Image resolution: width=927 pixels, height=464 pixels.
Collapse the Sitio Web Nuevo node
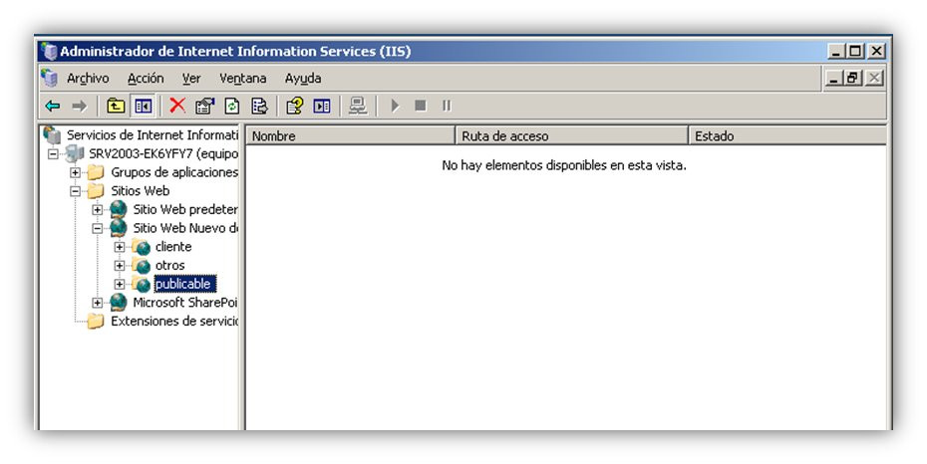click(98, 228)
